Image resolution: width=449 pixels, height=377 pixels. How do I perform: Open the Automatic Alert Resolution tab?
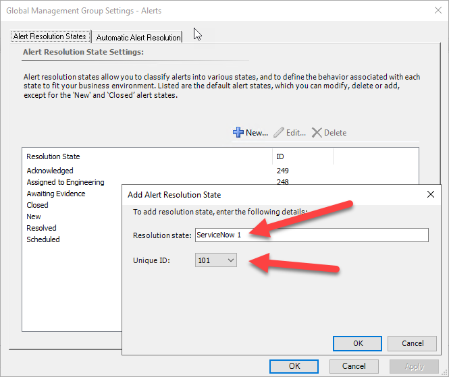click(138, 37)
